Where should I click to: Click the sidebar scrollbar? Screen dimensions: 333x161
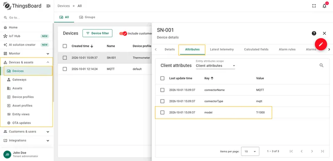point(53,62)
